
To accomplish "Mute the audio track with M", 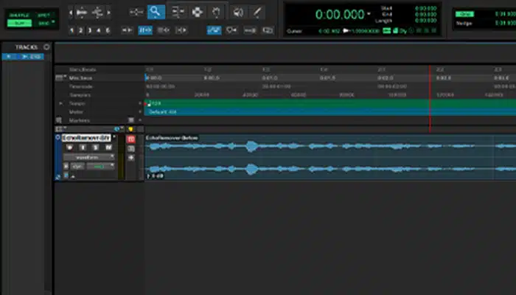I will click(x=108, y=147).
